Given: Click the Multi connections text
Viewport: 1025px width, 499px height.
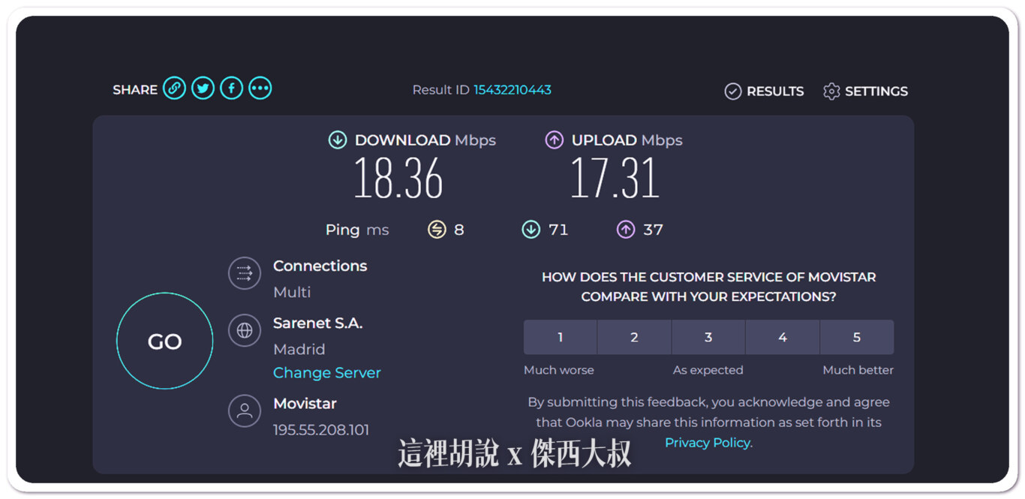Looking at the screenshot, I should pyautogui.click(x=292, y=293).
